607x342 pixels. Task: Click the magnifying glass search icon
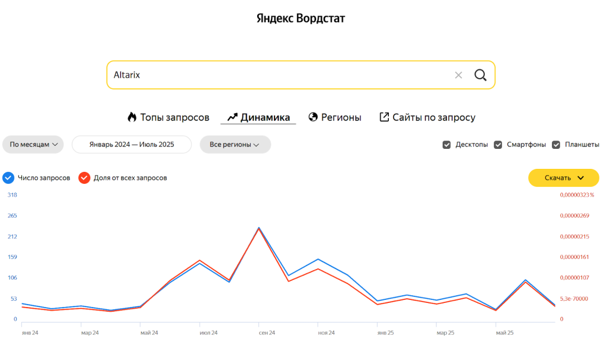(480, 75)
